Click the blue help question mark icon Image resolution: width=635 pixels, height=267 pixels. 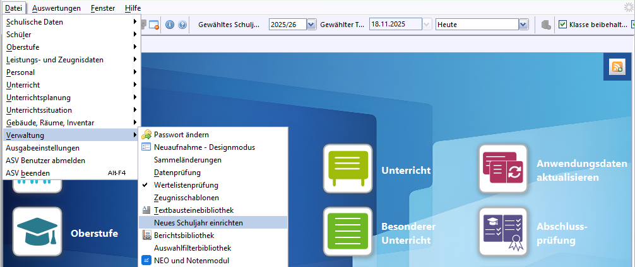coord(182,25)
